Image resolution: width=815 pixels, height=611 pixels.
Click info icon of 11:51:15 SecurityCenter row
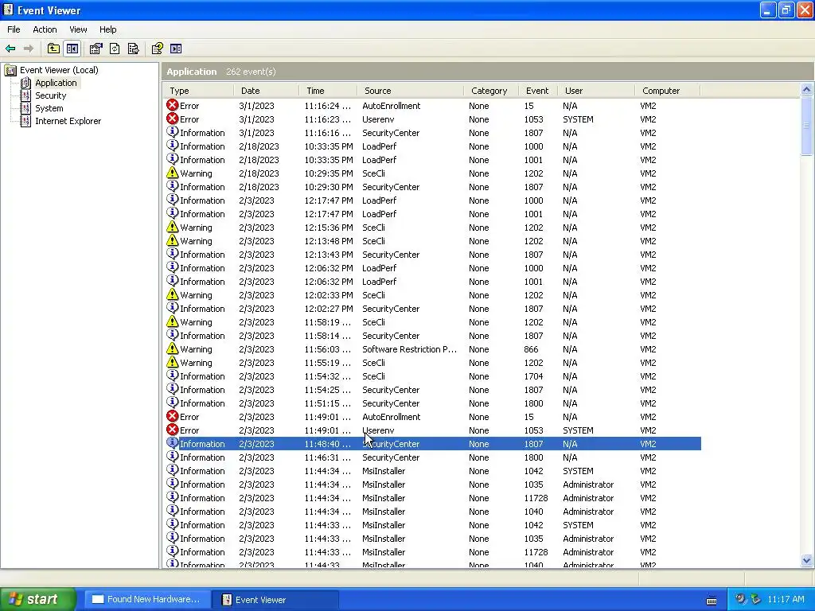[x=172, y=403]
